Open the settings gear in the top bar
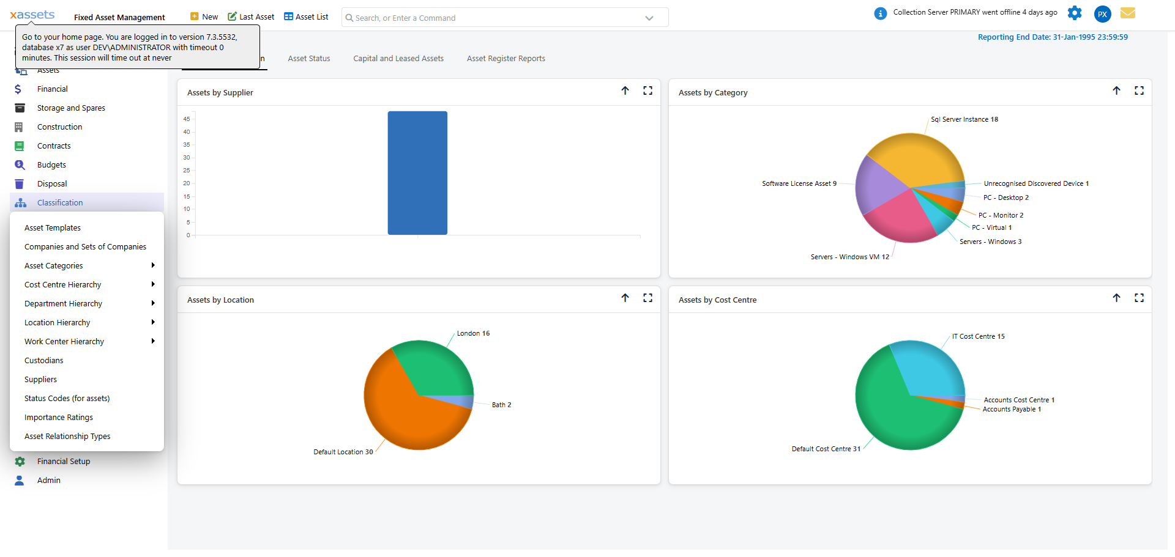 pos(1075,13)
